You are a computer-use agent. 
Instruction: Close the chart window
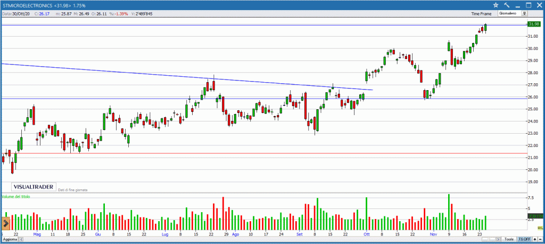(540, 5)
